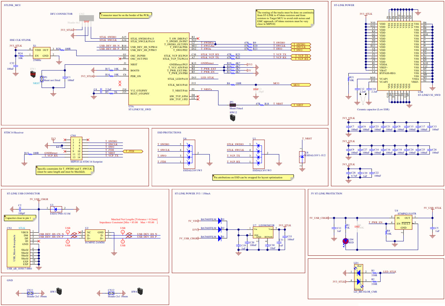Viewport: 445px width, 306px height.
Task: Click the HW1 jumper icon
Action: click(x=33, y=74)
